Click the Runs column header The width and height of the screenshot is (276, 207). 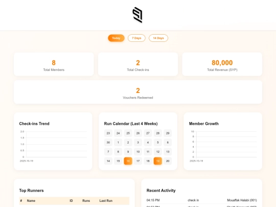click(x=86, y=201)
